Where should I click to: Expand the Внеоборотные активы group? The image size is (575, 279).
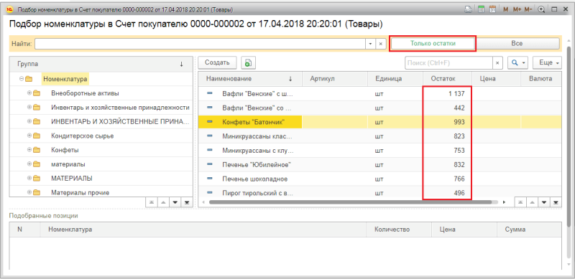click(29, 93)
